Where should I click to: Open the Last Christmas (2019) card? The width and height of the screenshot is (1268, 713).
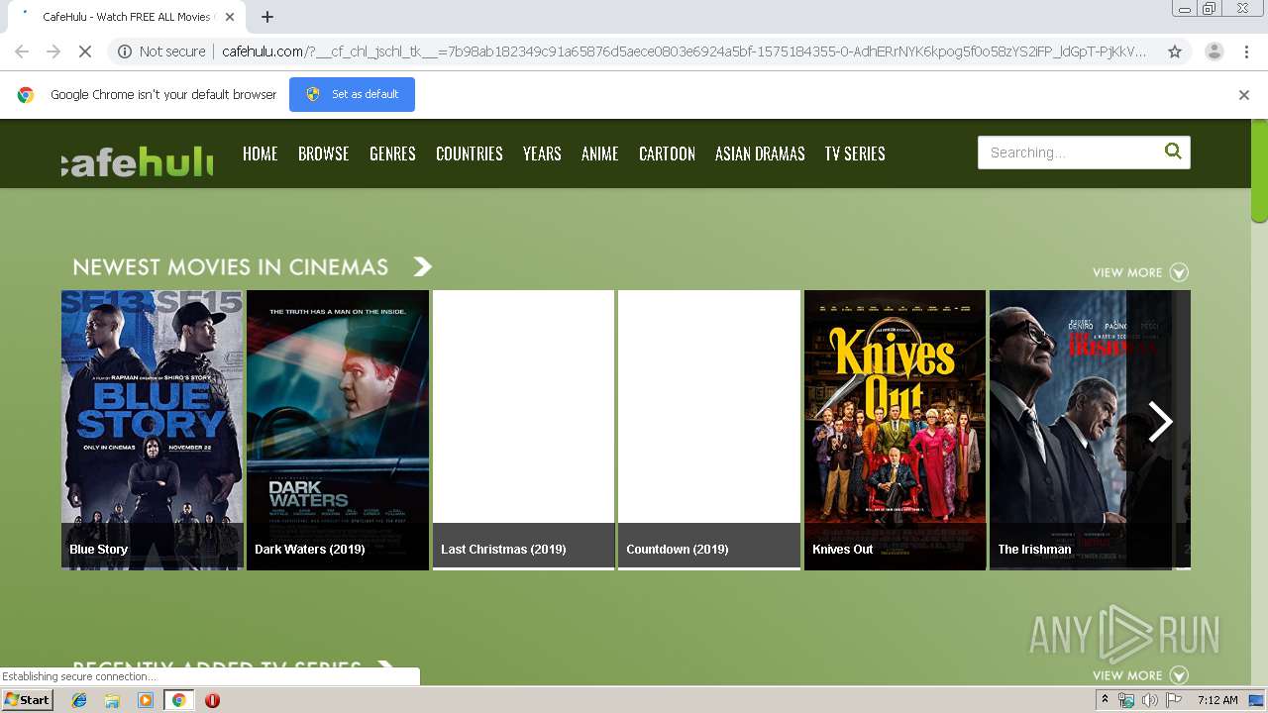[x=523, y=430]
